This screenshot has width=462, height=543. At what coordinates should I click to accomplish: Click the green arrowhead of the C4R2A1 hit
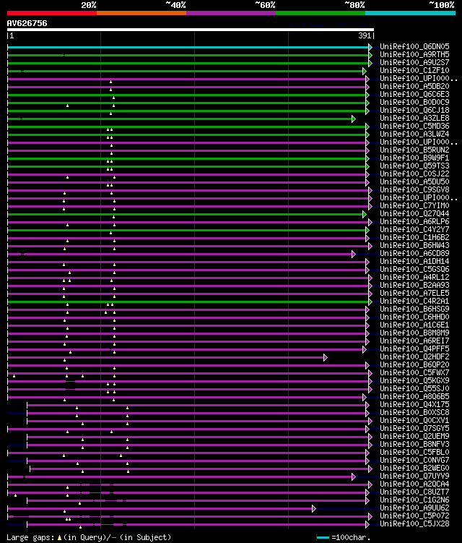370,302
